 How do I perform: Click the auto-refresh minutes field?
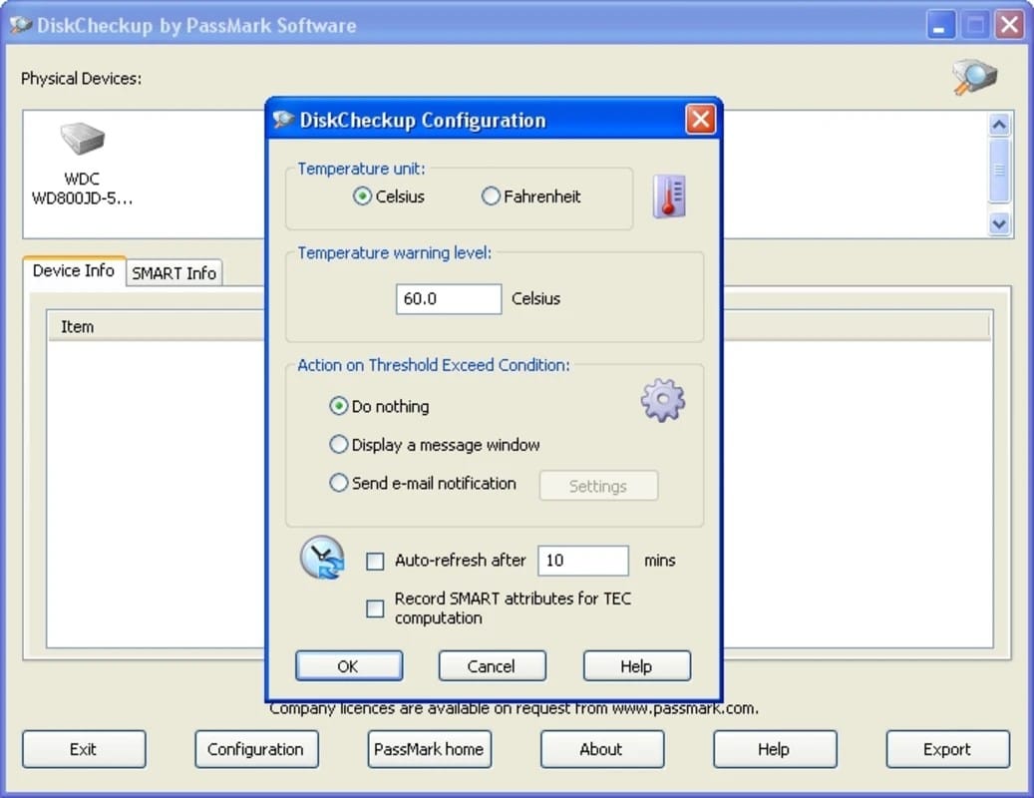[x=583, y=561]
